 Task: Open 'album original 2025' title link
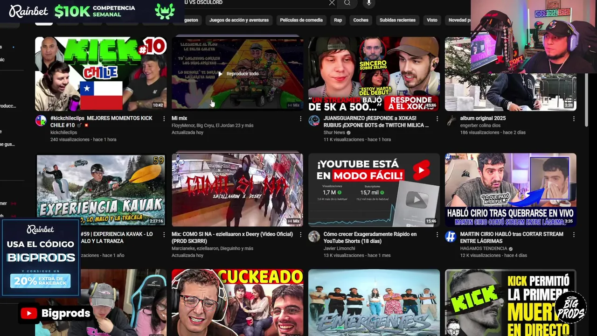pos(483,119)
